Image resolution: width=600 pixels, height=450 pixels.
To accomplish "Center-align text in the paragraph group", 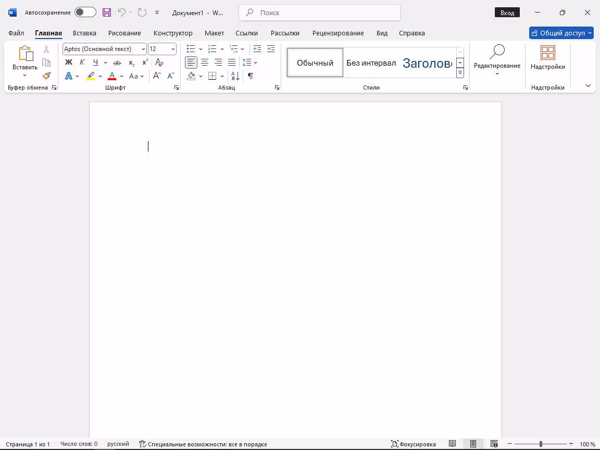I will [x=205, y=63].
